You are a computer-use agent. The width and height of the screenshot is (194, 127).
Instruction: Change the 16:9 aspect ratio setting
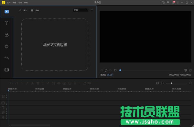(110, 75)
